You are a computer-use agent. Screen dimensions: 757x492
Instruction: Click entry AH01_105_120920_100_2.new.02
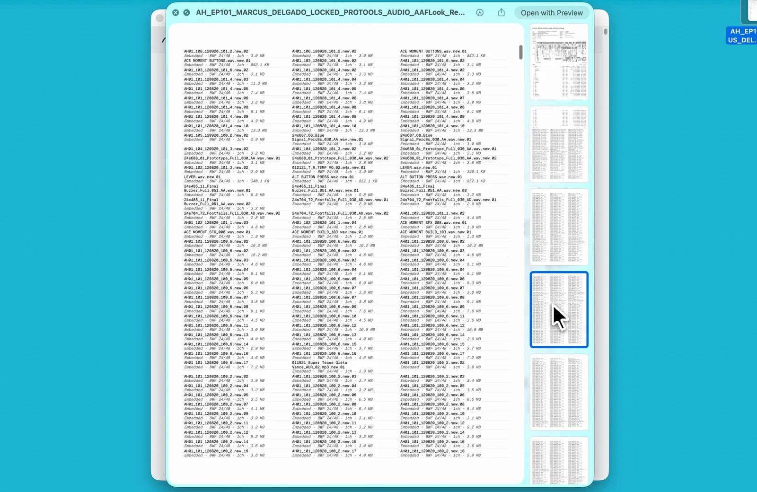click(x=216, y=135)
